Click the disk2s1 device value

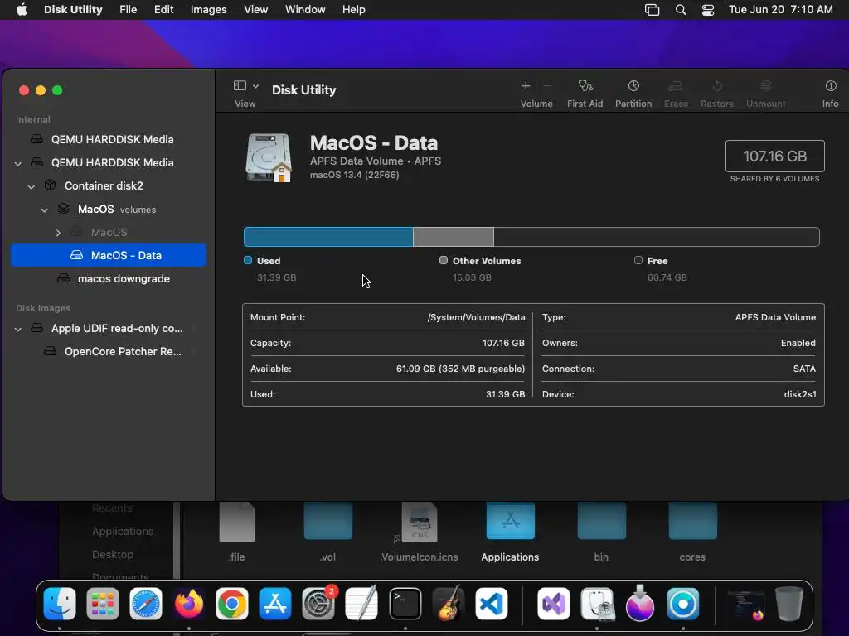click(800, 394)
